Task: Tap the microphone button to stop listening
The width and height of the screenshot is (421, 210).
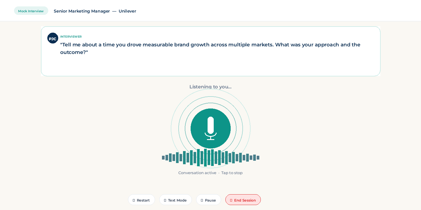Action: pos(210,128)
